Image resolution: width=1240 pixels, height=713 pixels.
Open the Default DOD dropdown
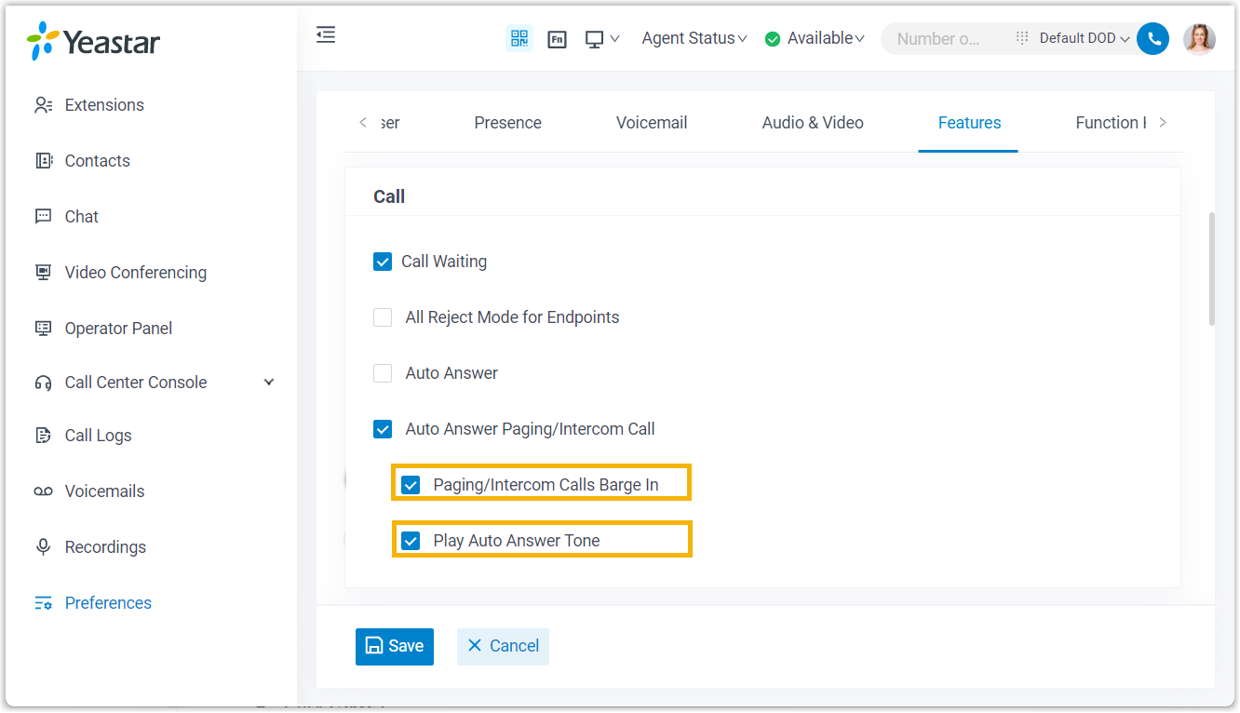pos(1085,38)
